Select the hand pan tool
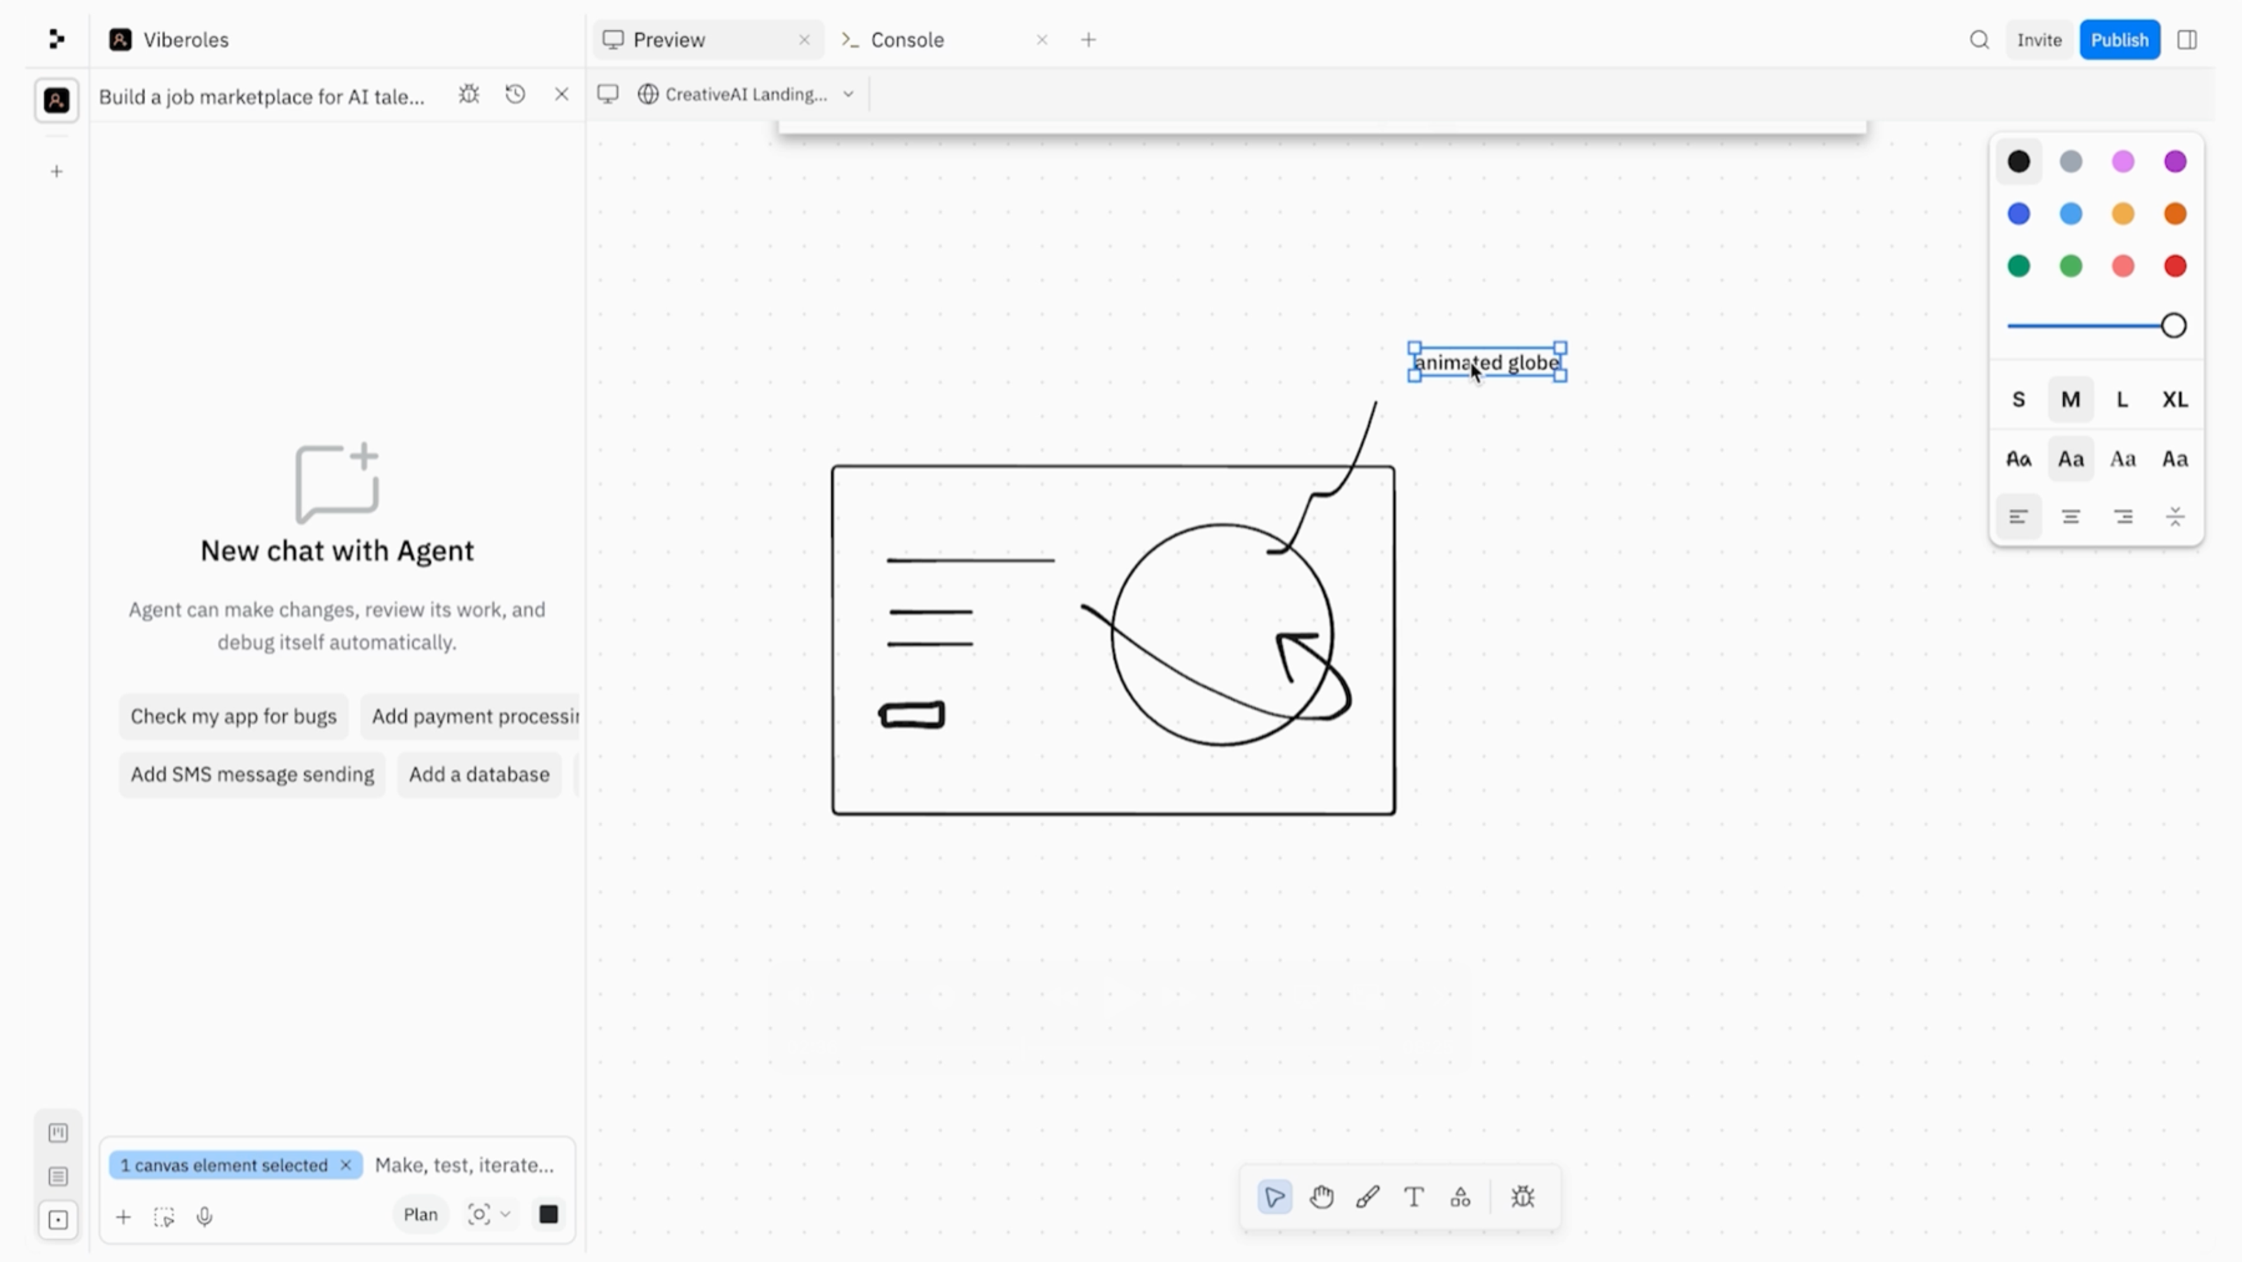The image size is (2242, 1262). tap(1321, 1198)
